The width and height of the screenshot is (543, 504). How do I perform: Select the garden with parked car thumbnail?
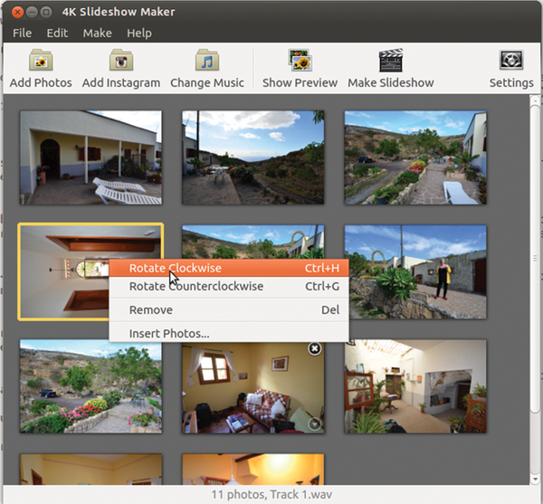[x=90, y=387]
